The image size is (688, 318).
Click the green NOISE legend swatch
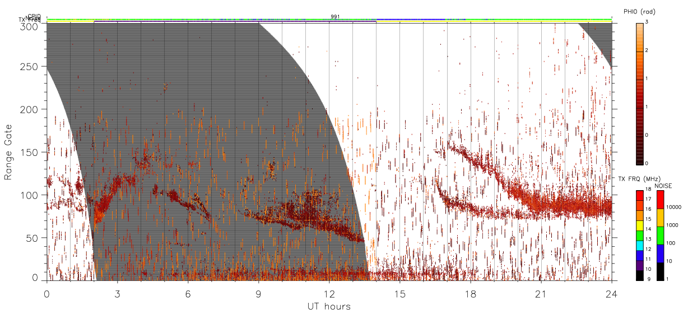(661, 235)
